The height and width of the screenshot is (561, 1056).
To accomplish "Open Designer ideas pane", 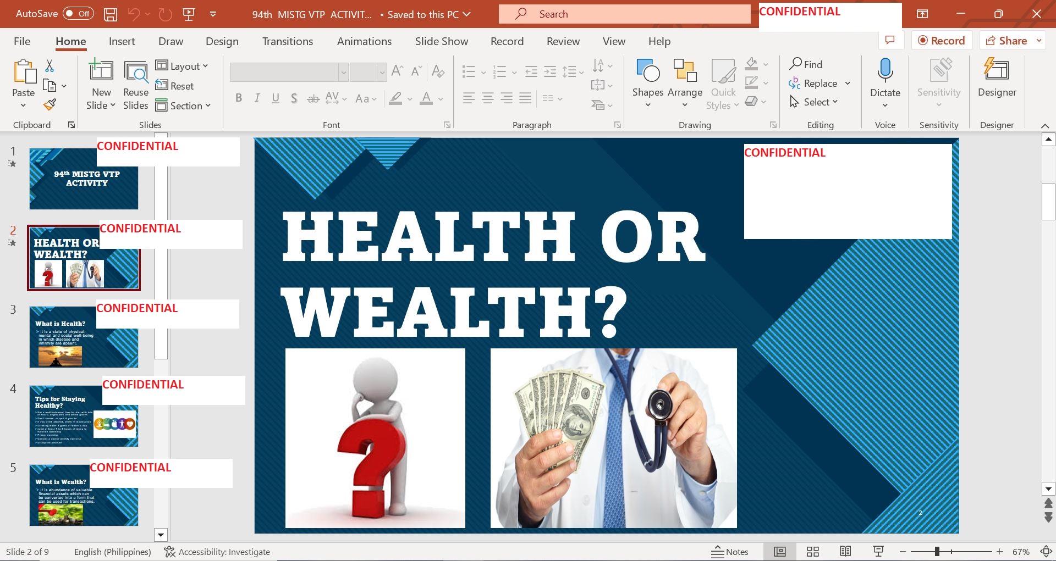I will tap(997, 78).
